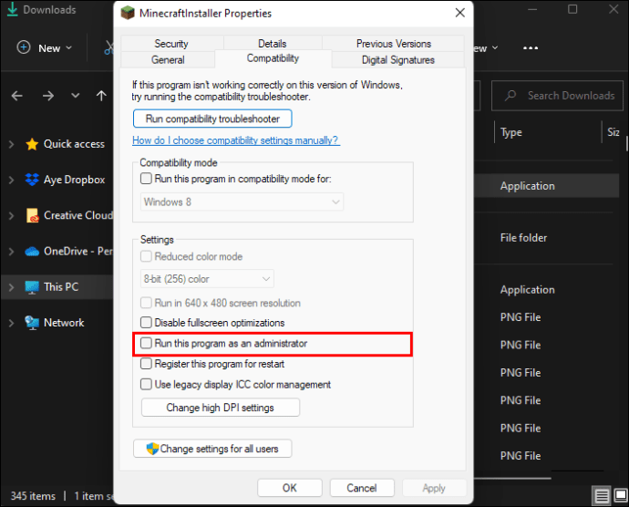
Task: Switch to the Previous Versions tab
Action: (394, 44)
